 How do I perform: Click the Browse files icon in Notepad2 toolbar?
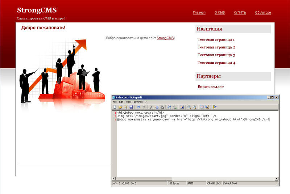coord(125,107)
